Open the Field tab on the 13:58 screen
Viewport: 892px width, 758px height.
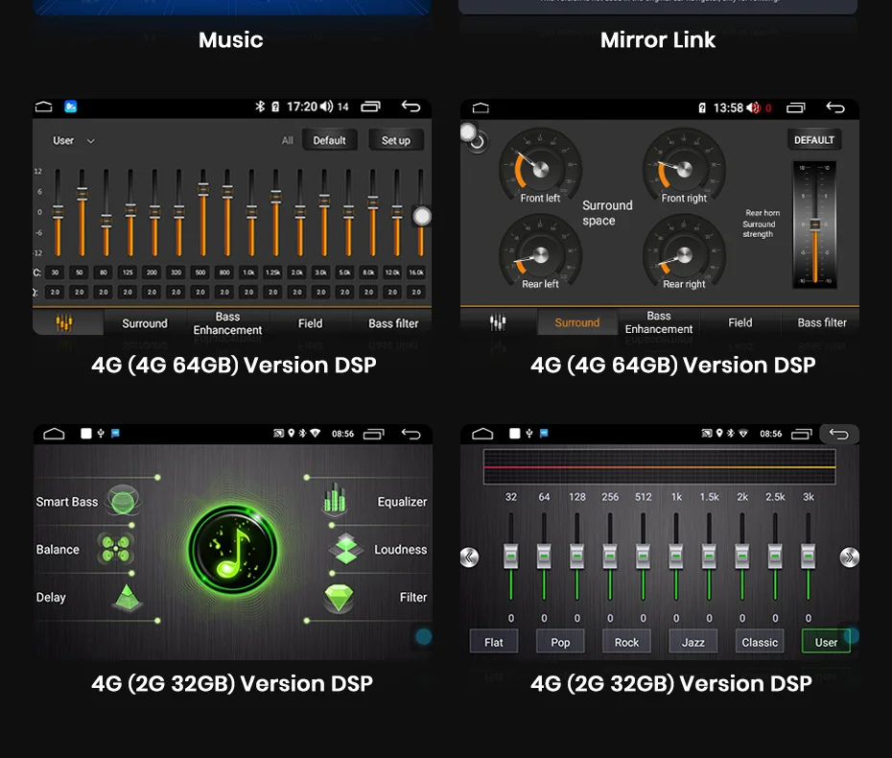(740, 322)
